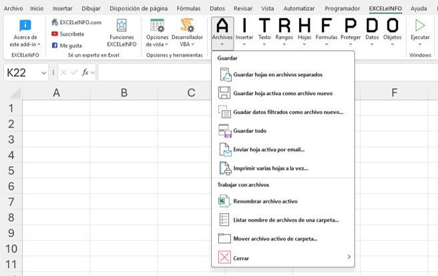Switch to the Vista tab
The height and width of the screenshot is (276, 438).
point(267,9)
